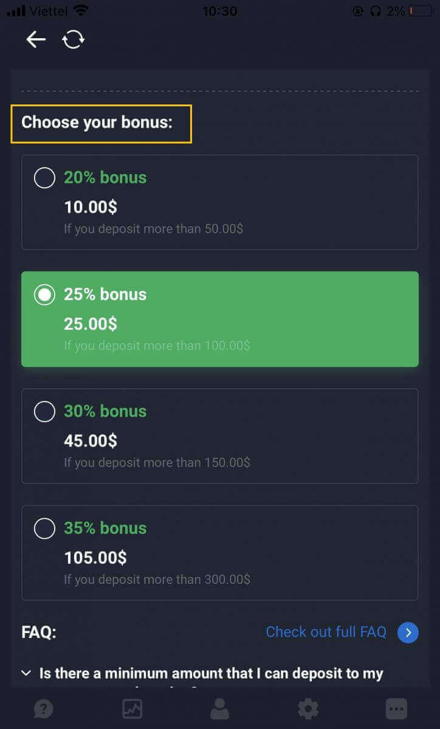
Task: Expand the minimum deposit FAQ chevron
Action: coord(26,673)
